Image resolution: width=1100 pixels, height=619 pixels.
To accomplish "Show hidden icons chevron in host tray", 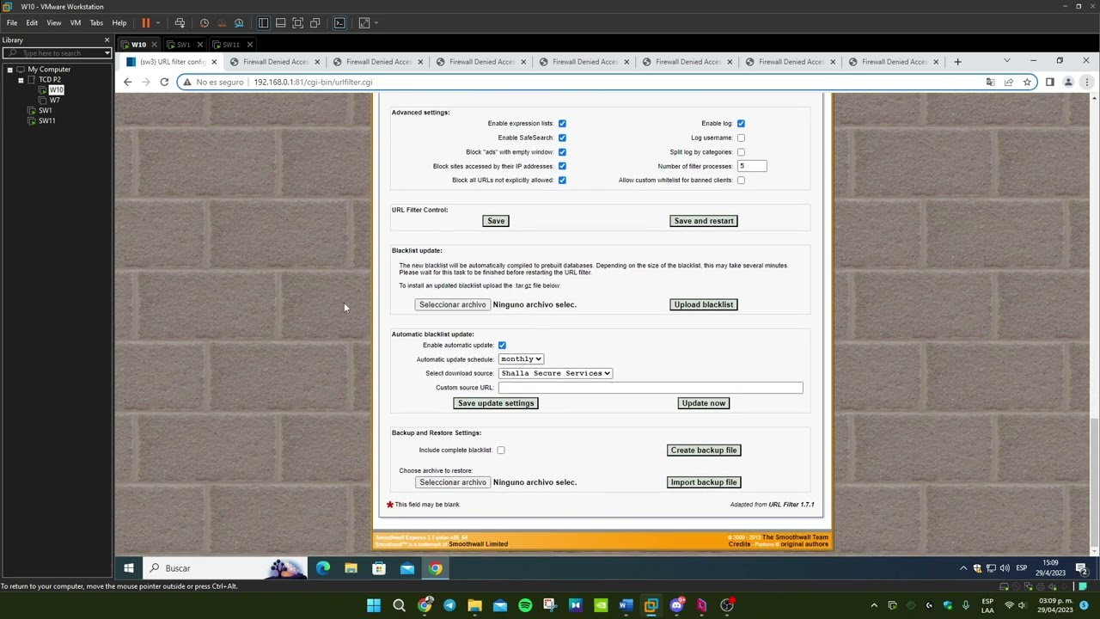I will coord(874,605).
